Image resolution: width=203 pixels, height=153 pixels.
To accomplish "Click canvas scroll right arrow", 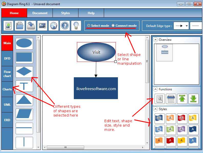I will 143,147.
